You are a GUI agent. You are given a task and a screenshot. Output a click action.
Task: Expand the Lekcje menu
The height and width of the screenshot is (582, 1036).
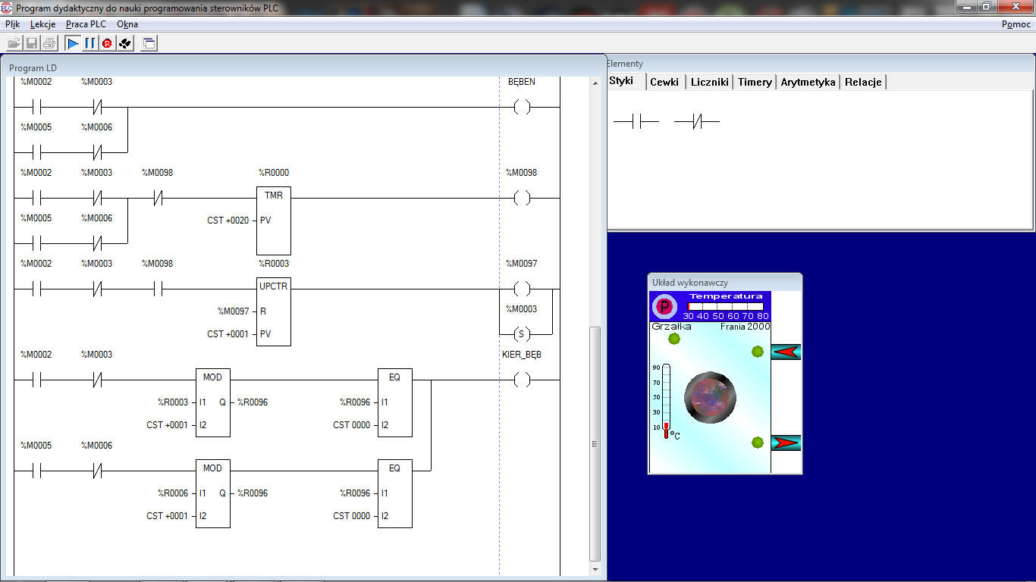click(43, 24)
